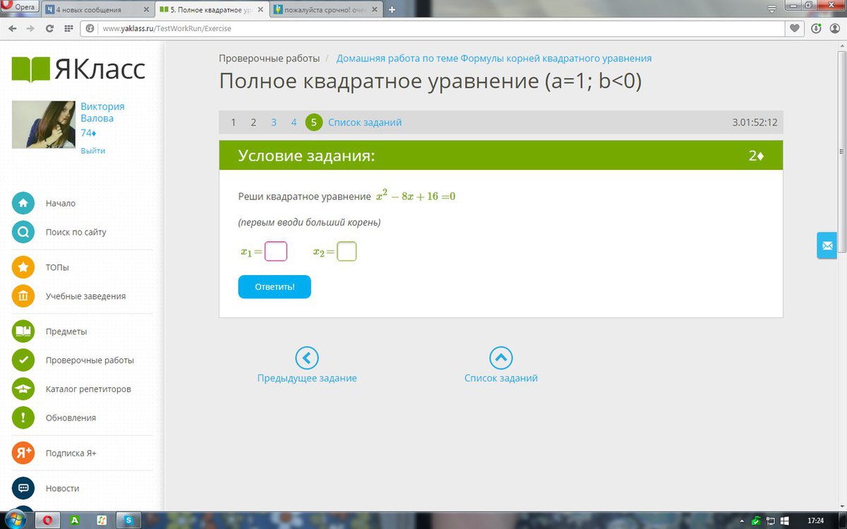Open Новости speech bubble icon
The width and height of the screenshot is (847, 529).
[x=23, y=488]
